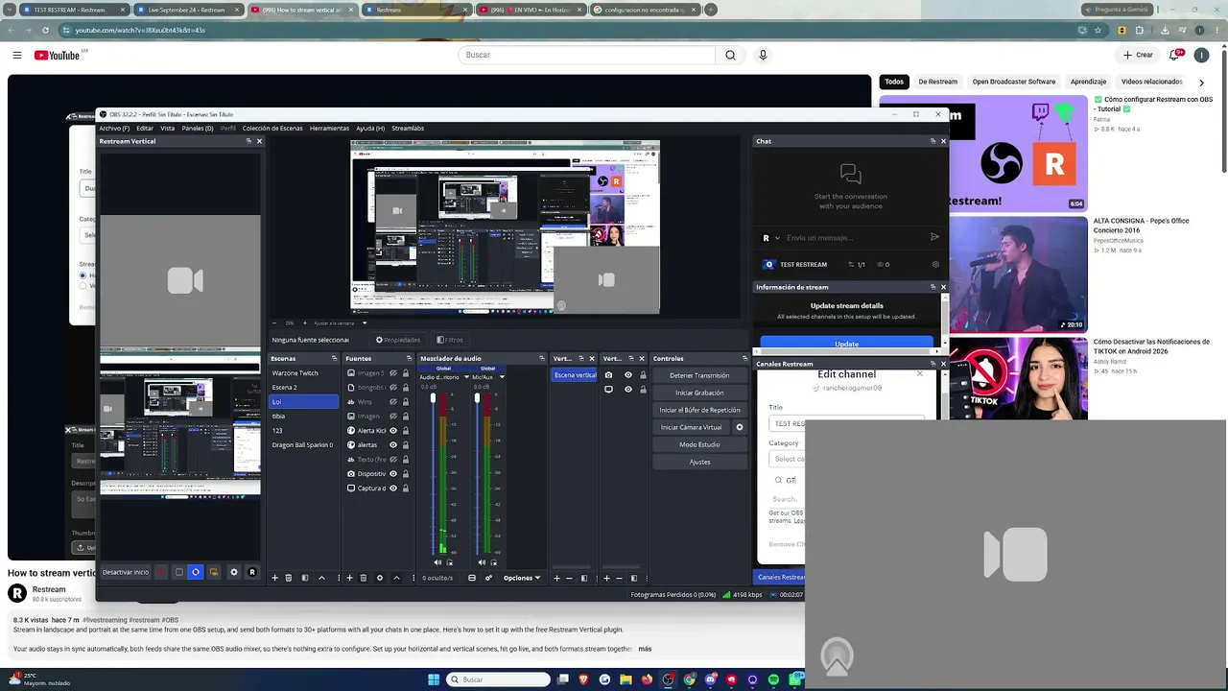This screenshot has height=691, width=1228.
Task: Open the Colección de Escenas menu
Action: pos(272,128)
